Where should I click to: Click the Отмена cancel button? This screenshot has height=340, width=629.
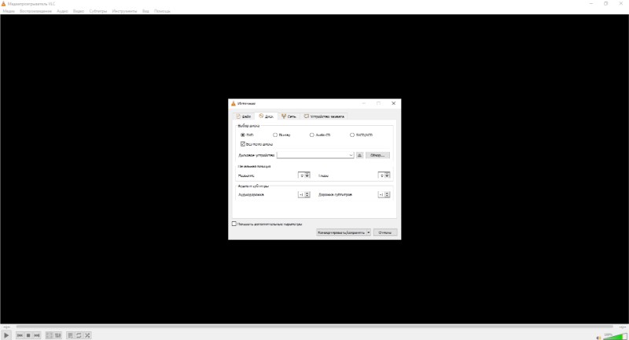tap(385, 232)
